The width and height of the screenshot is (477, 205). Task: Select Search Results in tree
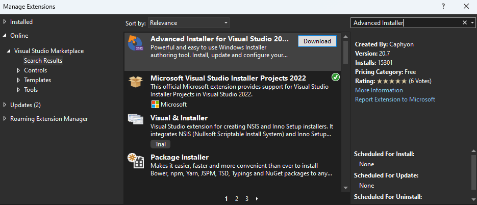coord(43,61)
